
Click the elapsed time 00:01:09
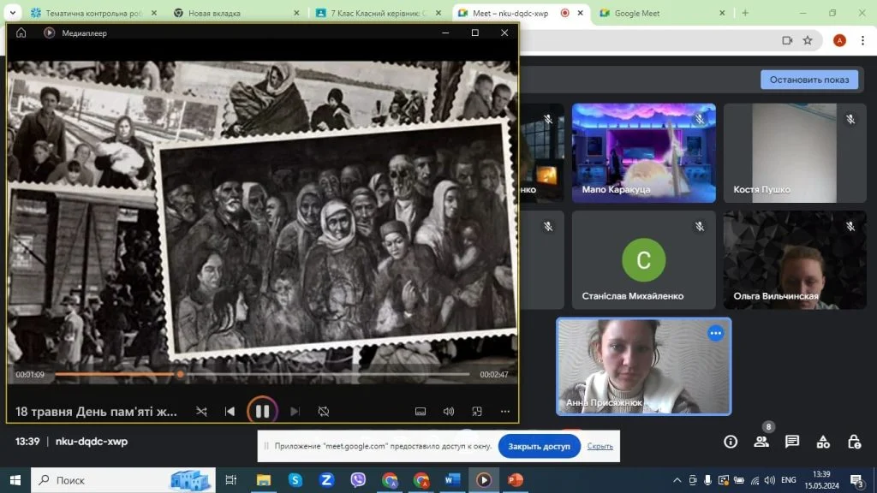30,375
